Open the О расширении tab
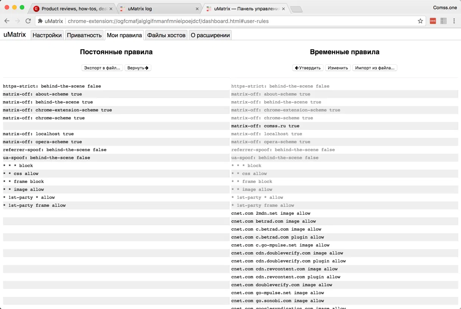This screenshot has width=461, height=309. coord(210,35)
